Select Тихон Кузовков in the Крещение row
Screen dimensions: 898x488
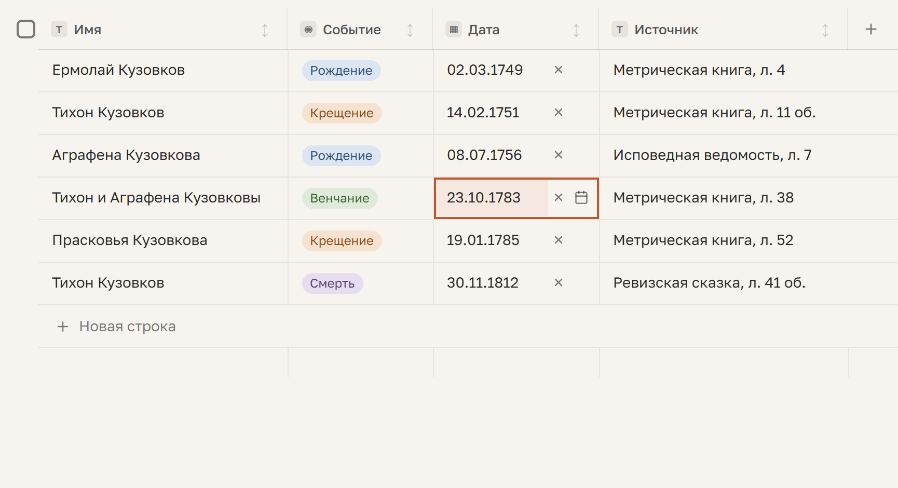point(163,113)
